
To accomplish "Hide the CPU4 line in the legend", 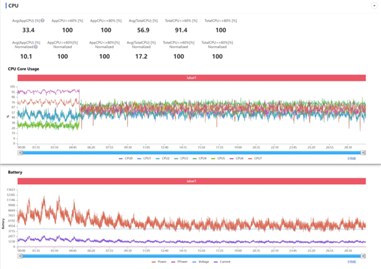I will coord(199,159).
